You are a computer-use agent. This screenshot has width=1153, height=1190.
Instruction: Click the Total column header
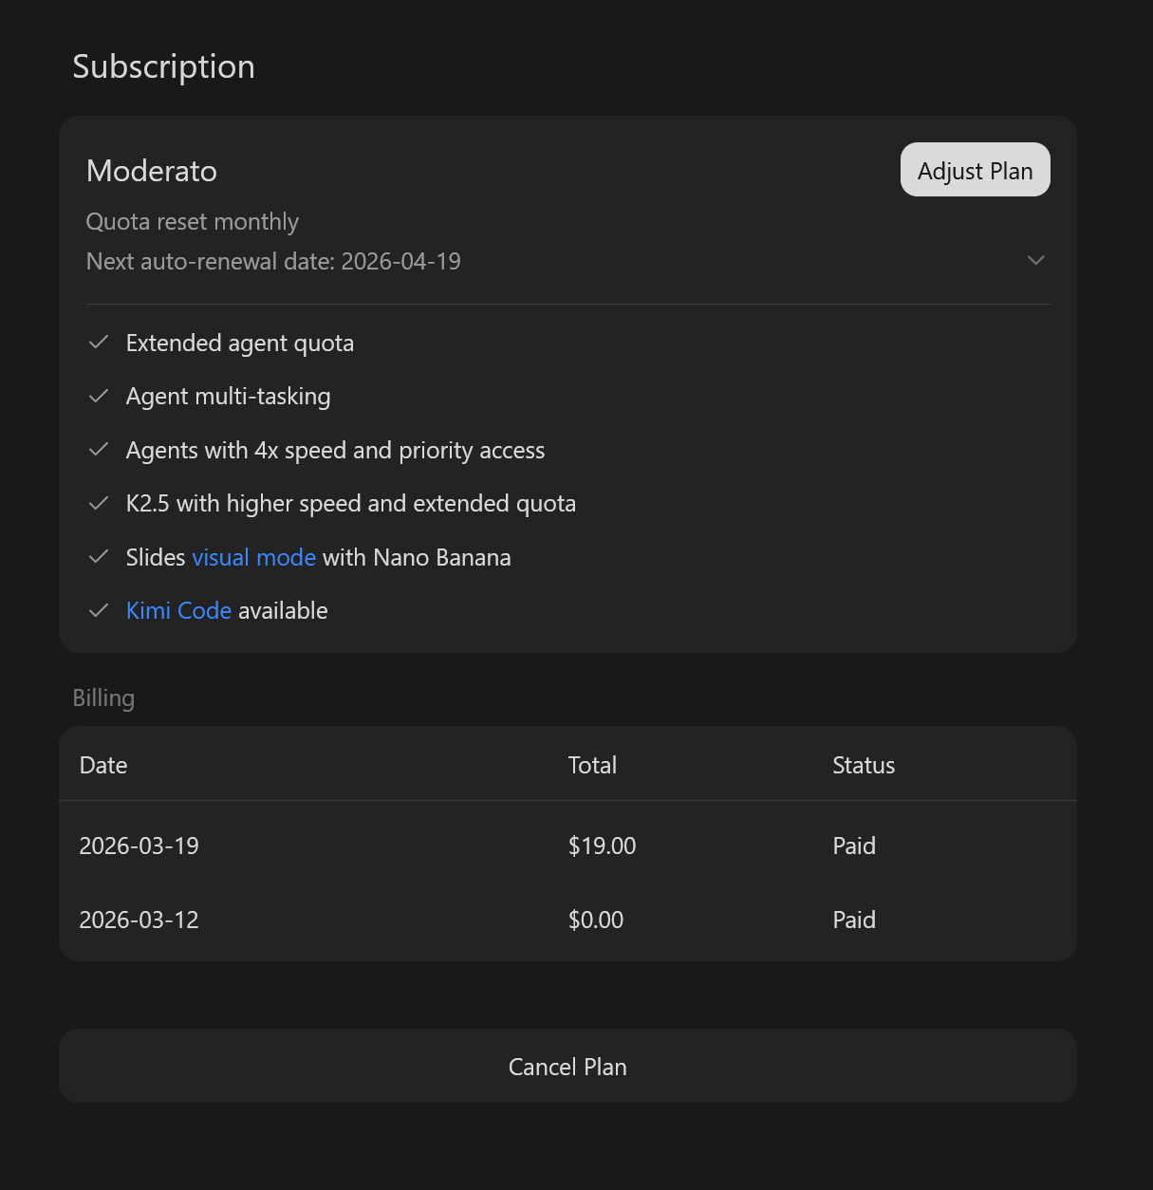click(x=592, y=765)
